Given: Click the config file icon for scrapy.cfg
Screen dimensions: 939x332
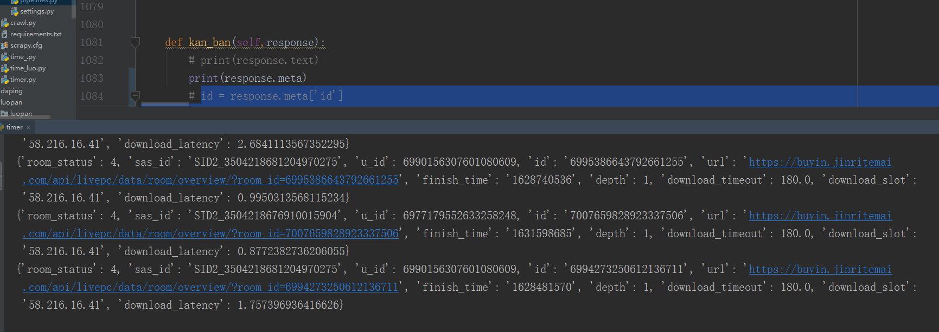Looking at the screenshot, I should pyautogui.click(x=5, y=45).
